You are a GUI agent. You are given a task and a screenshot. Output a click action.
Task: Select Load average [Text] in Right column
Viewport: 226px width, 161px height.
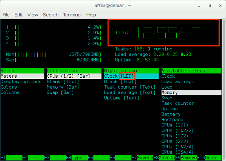(130, 92)
